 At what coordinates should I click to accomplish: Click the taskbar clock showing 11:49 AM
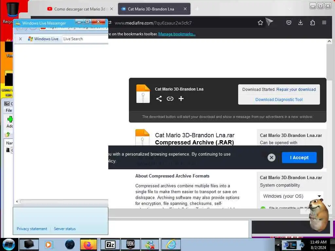(x=318, y=244)
